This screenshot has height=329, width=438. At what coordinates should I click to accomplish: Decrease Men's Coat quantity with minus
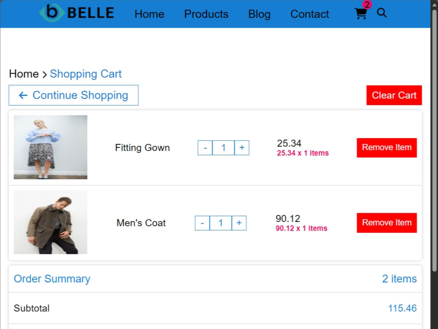click(202, 223)
